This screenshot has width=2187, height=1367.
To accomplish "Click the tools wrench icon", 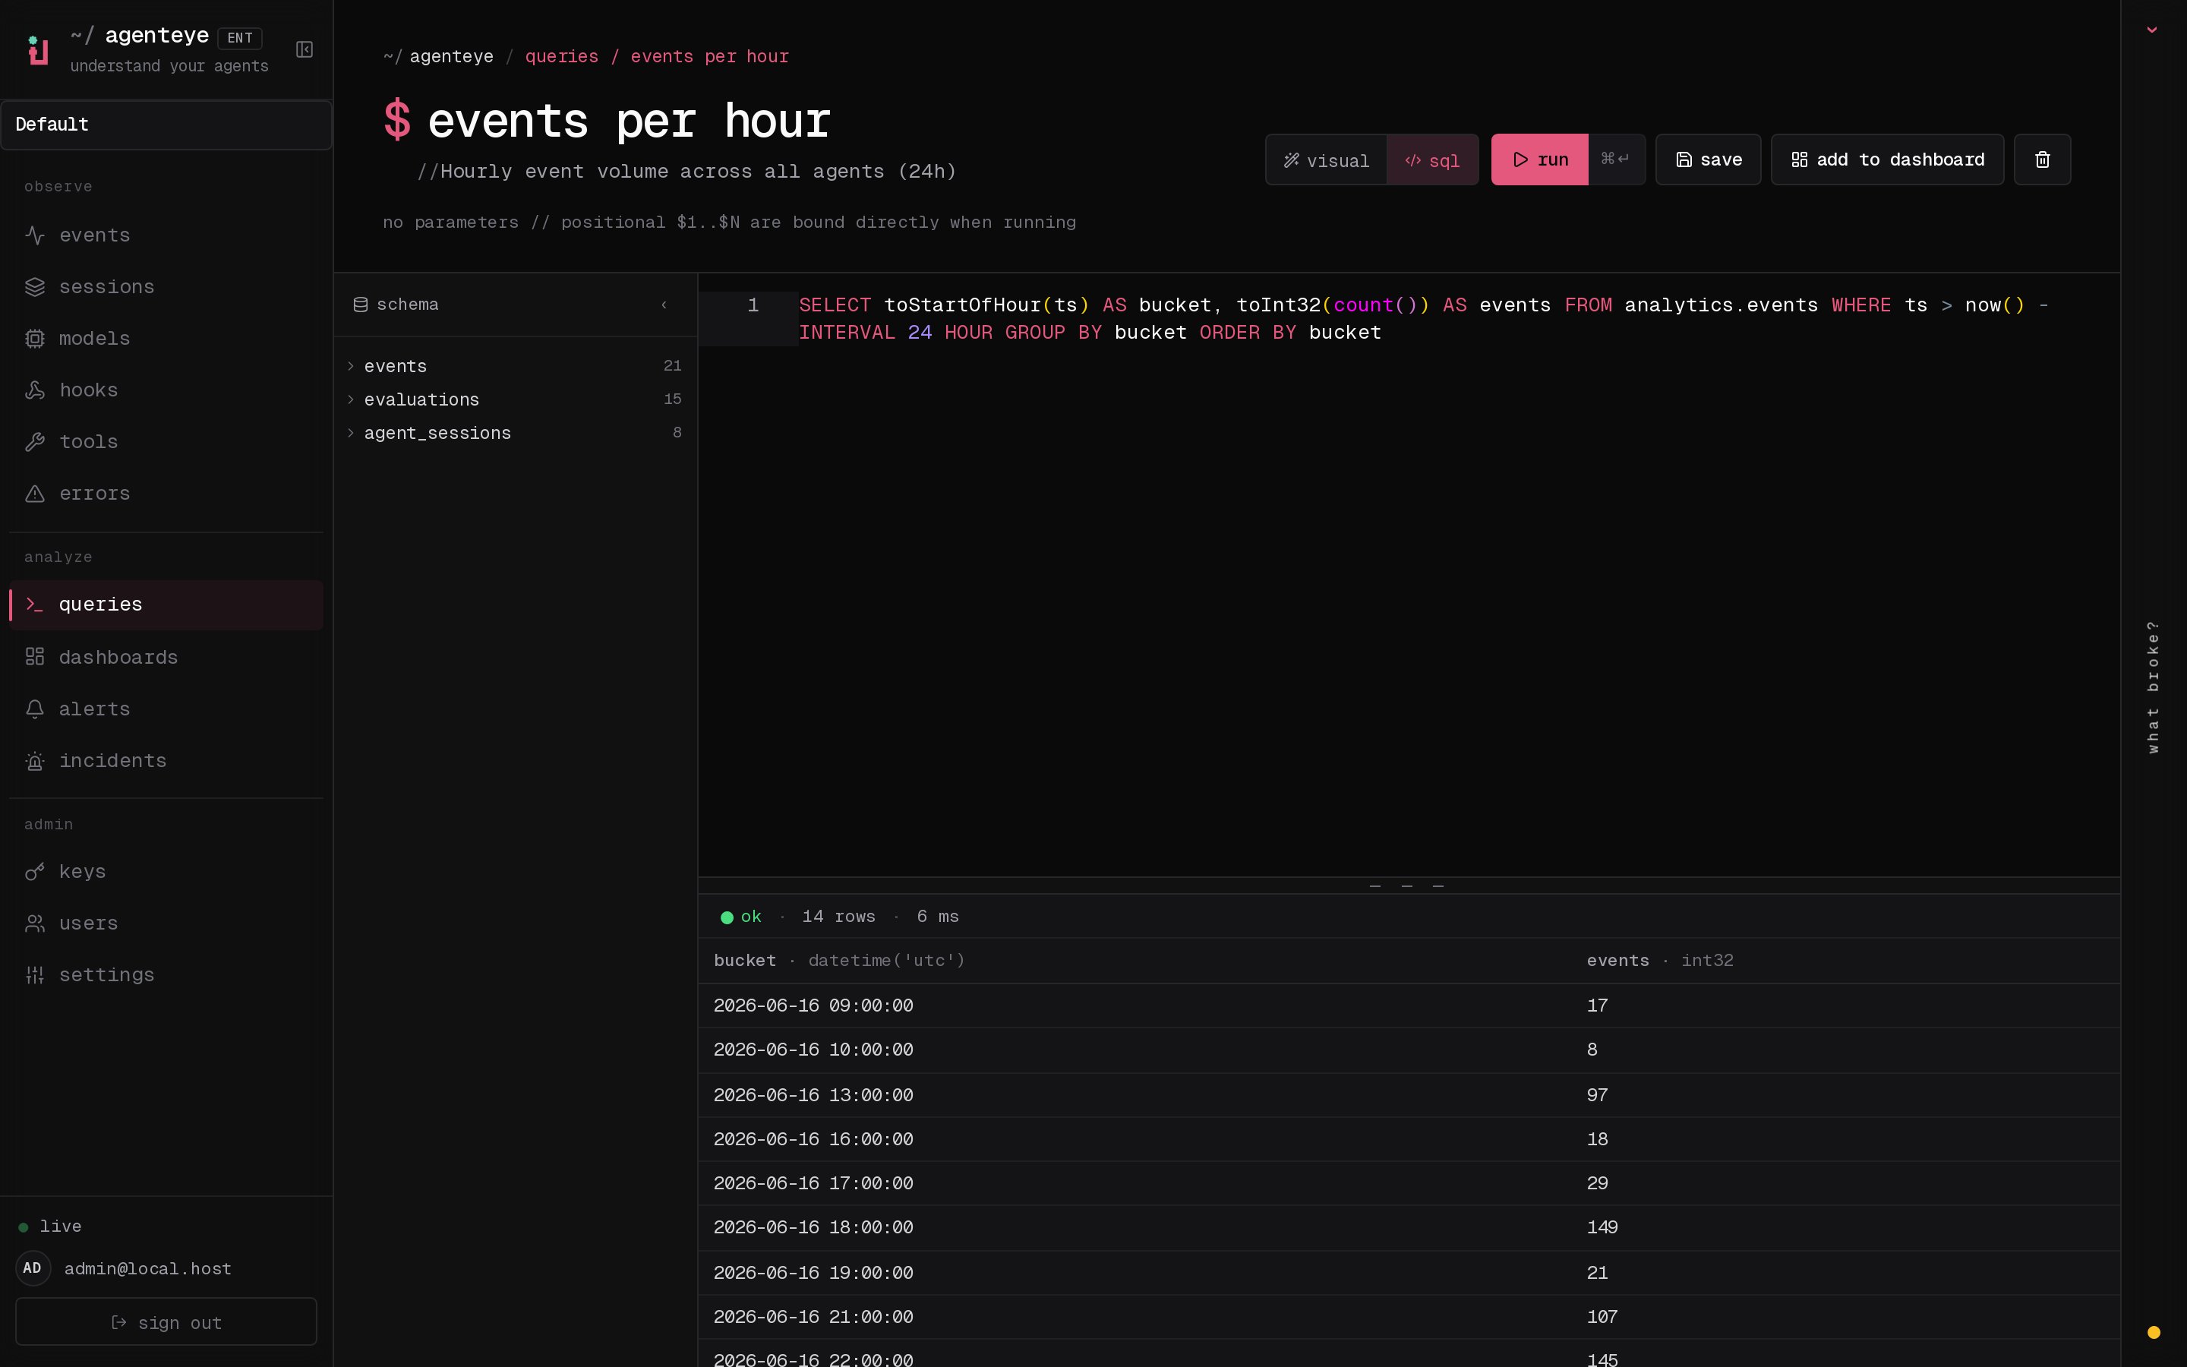I will (35, 441).
